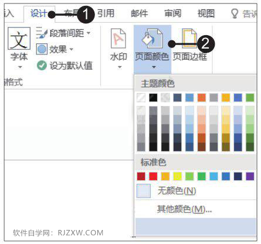Expand the 字体 dropdown arrow

pyautogui.click(x=20, y=67)
